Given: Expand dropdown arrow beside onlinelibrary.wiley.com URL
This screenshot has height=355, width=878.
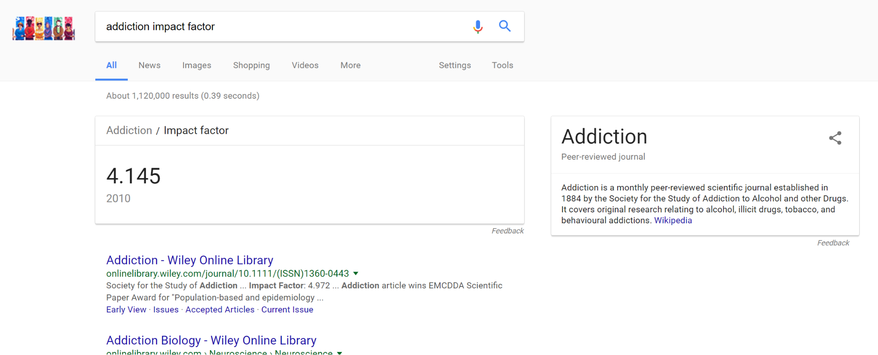Looking at the screenshot, I should [356, 273].
